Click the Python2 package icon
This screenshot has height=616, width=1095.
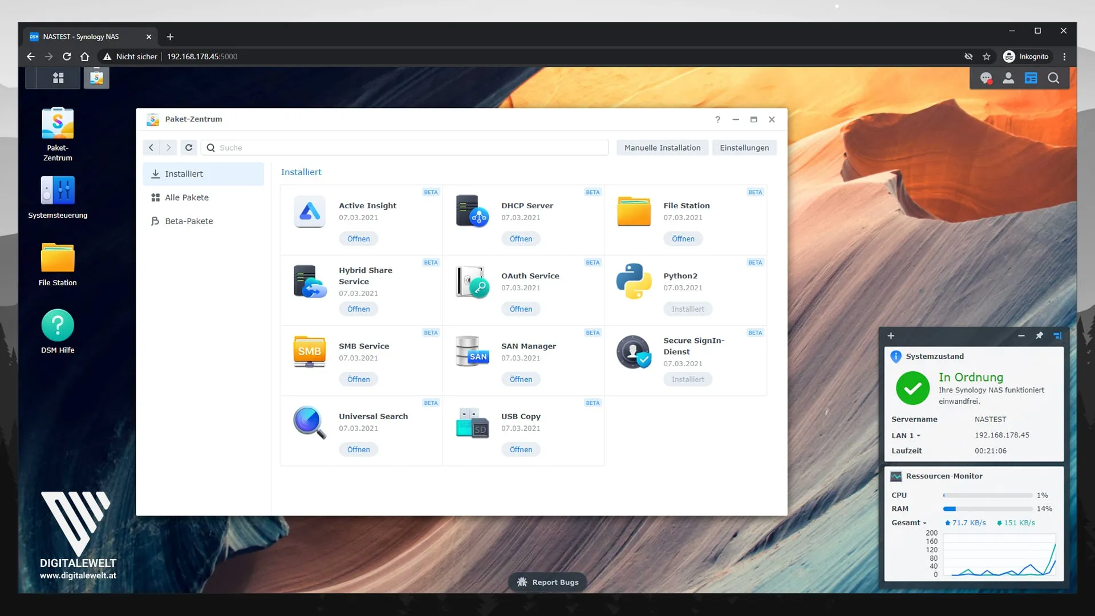(x=634, y=281)
